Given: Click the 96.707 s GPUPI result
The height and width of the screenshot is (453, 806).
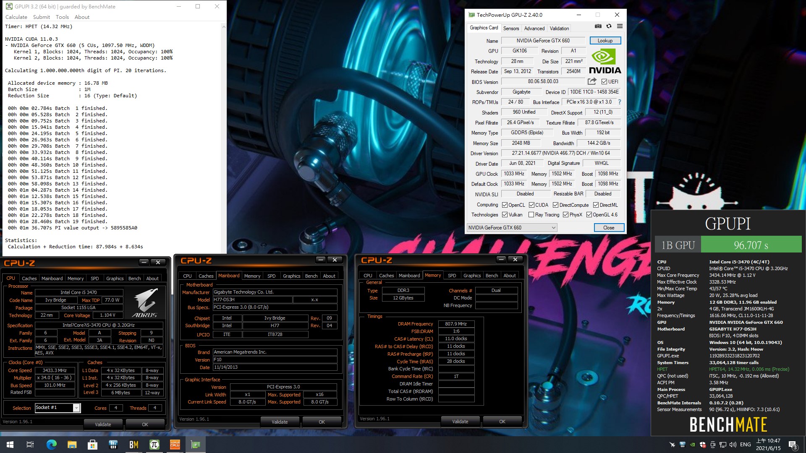Looking at the screenshot, I should 751,245.
